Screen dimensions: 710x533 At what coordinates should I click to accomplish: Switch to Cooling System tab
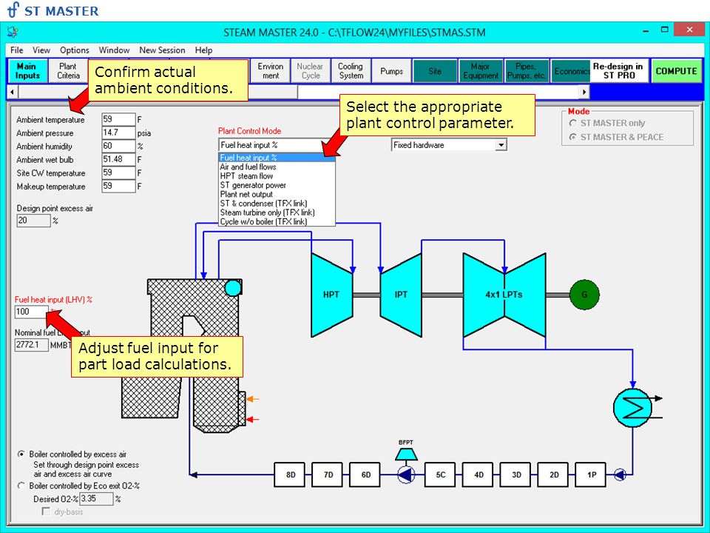[351, 71]
